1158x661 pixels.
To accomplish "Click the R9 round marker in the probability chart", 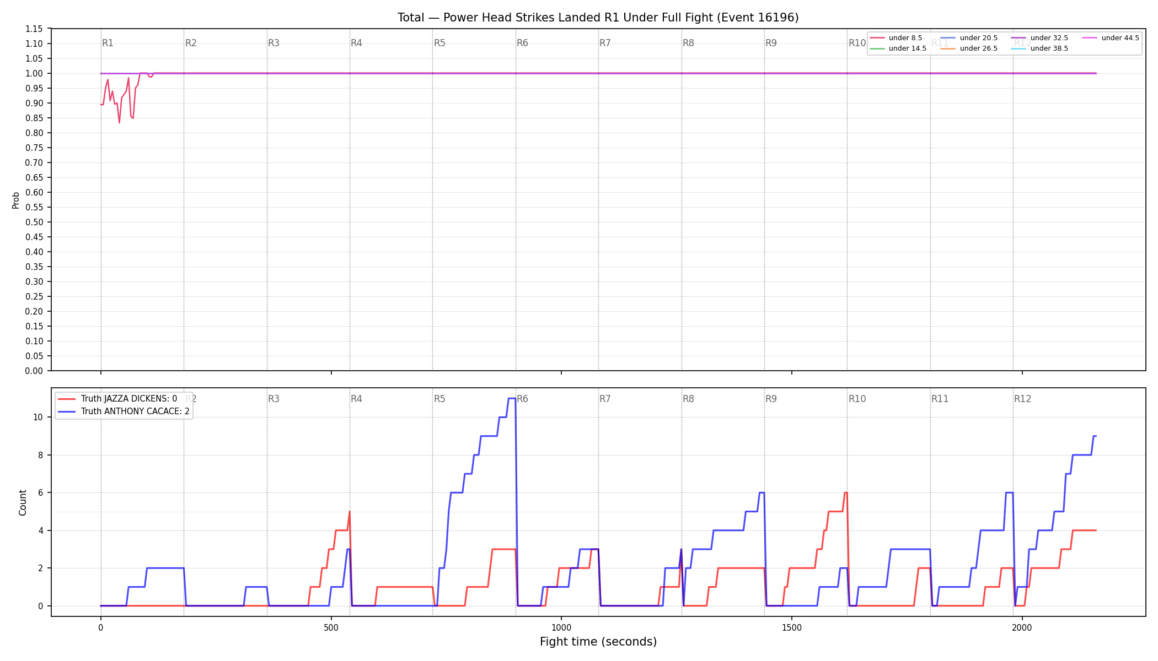I will click(x=771, y=43).
